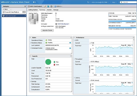Toggle Read series in Latency chart

coord(124,83)
